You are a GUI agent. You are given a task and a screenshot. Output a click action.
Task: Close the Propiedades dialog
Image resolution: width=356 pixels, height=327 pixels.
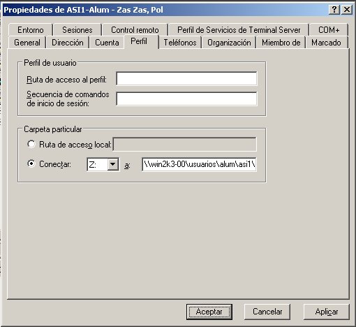click(347, 10)
